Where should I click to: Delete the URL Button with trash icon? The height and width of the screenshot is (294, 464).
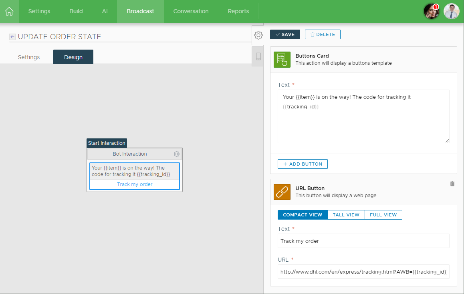pos(452,184)
